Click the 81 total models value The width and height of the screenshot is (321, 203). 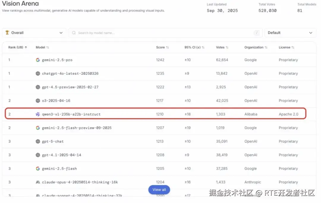click(300, 11)
